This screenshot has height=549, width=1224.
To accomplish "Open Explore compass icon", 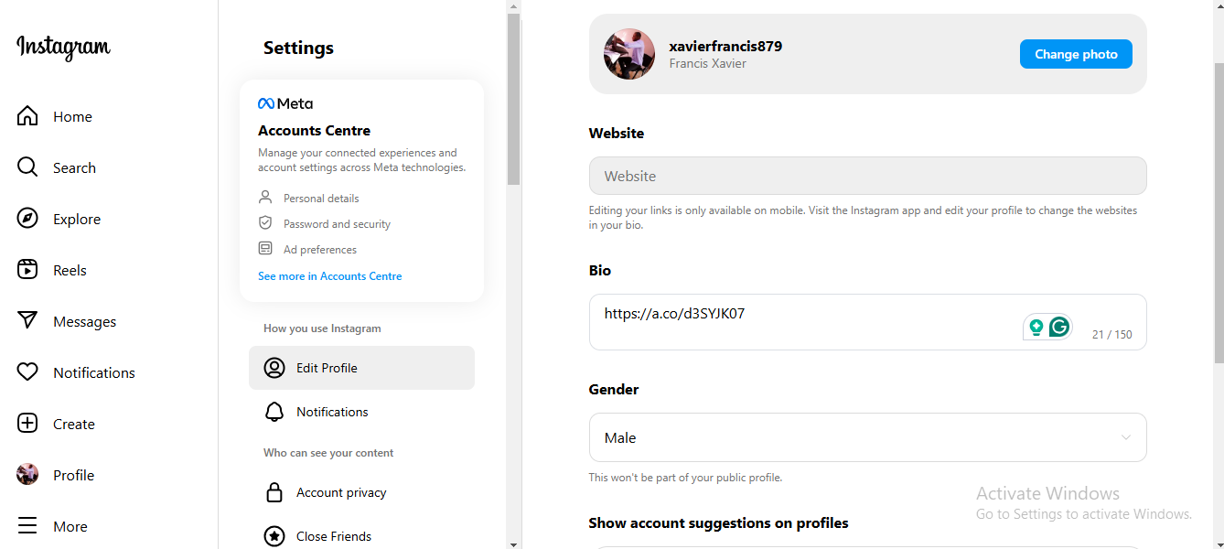I will point(27,219).
